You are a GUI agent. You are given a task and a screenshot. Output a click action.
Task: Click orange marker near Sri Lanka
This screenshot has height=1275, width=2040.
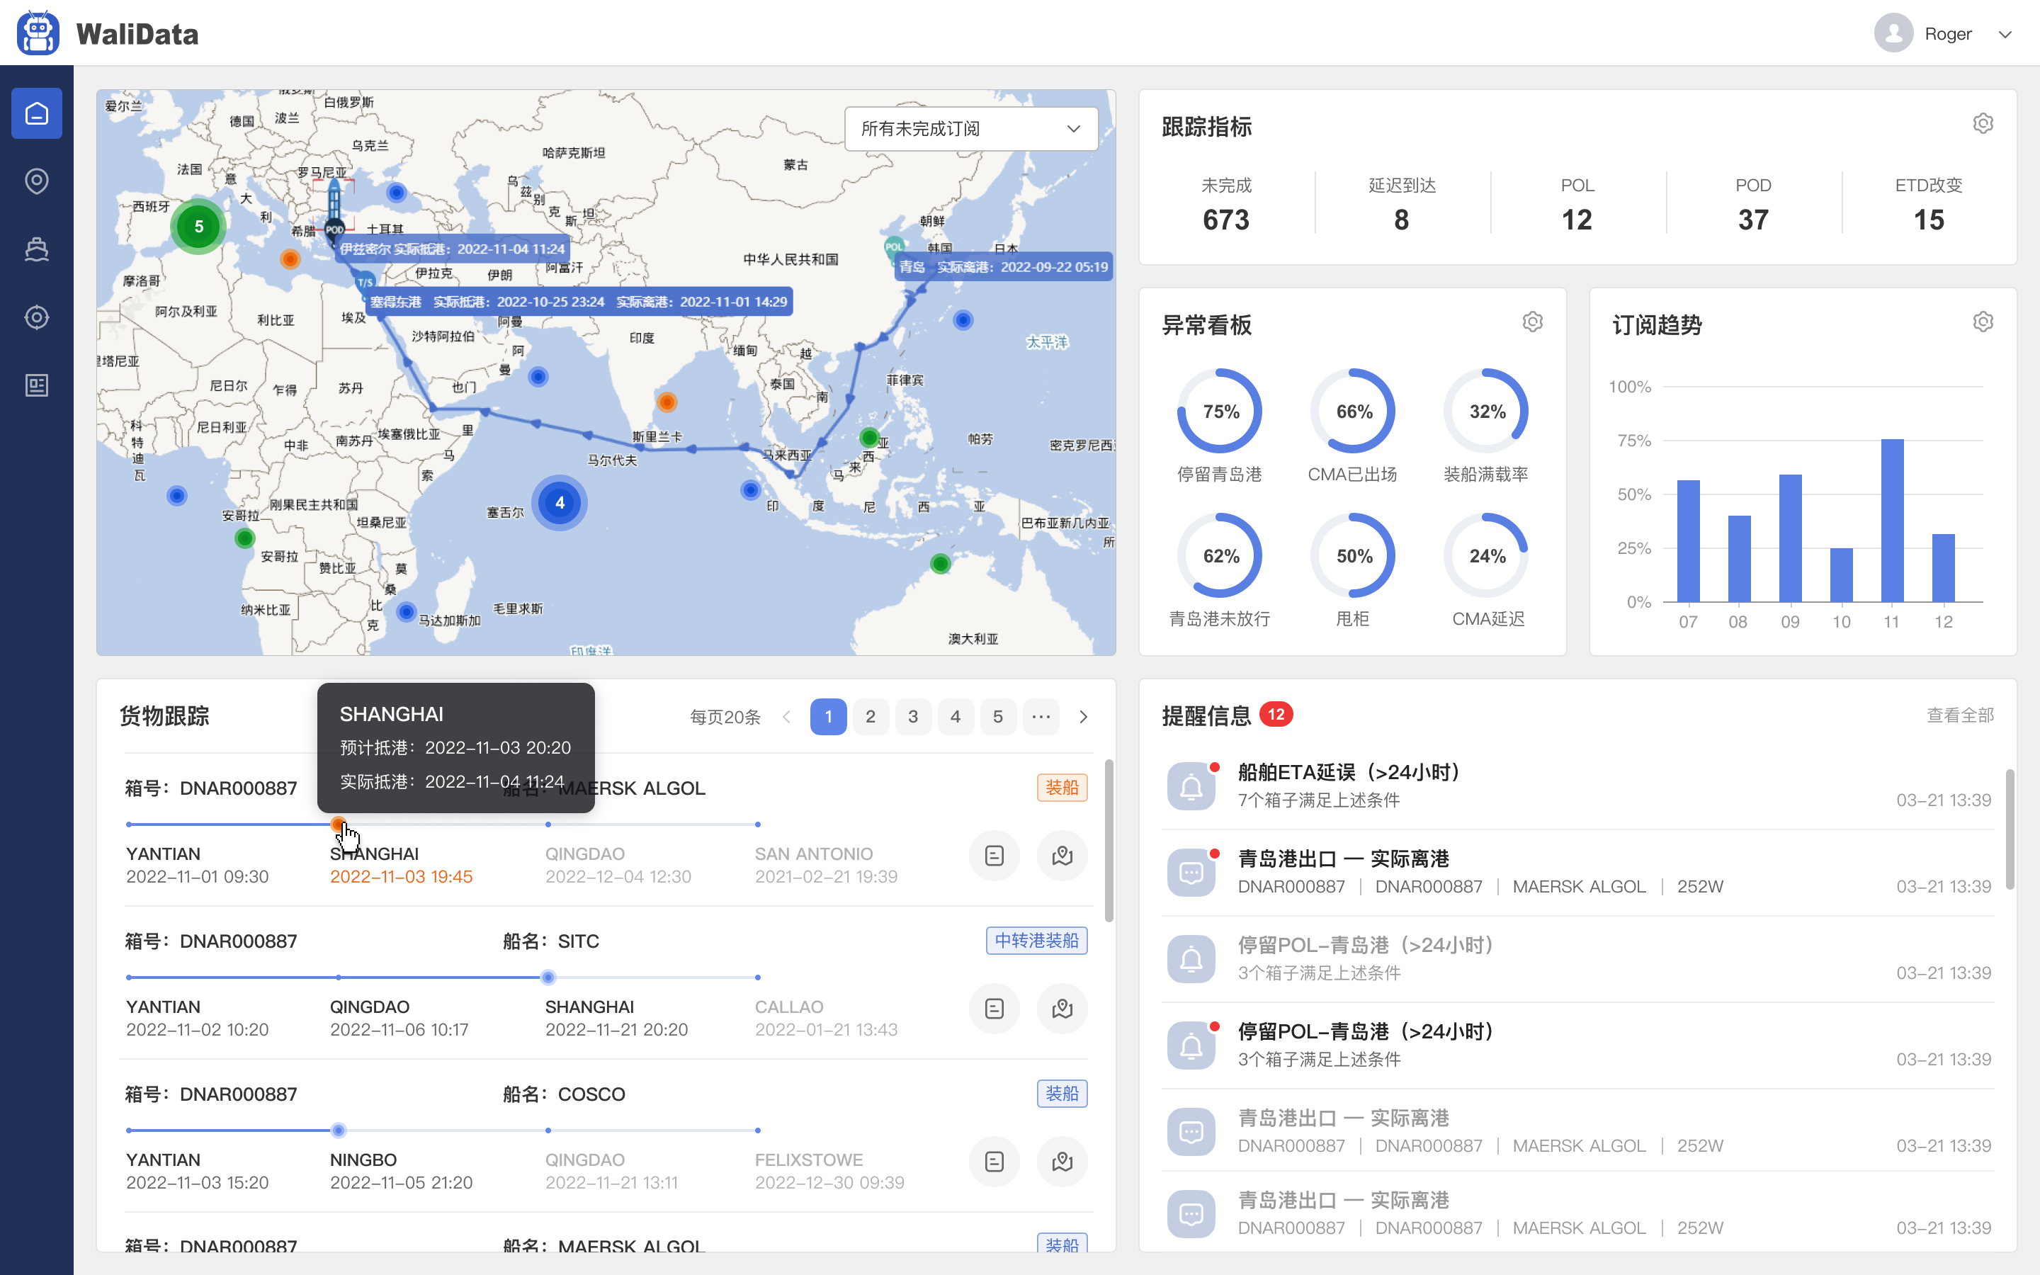[667, 402]
